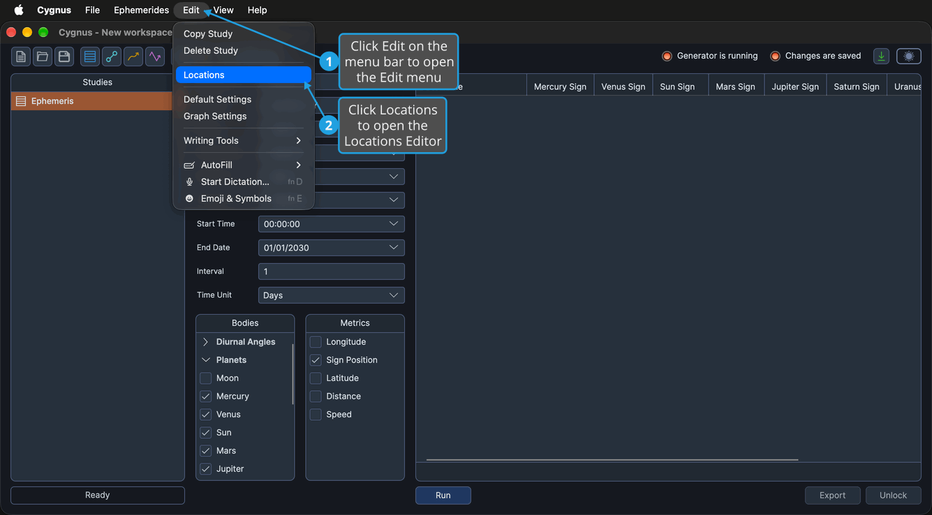Image resolution: width=932 pixels, height=515 pixels.
Task: Click the purple zigzag graph icon
Action: (x=155, y=57)
